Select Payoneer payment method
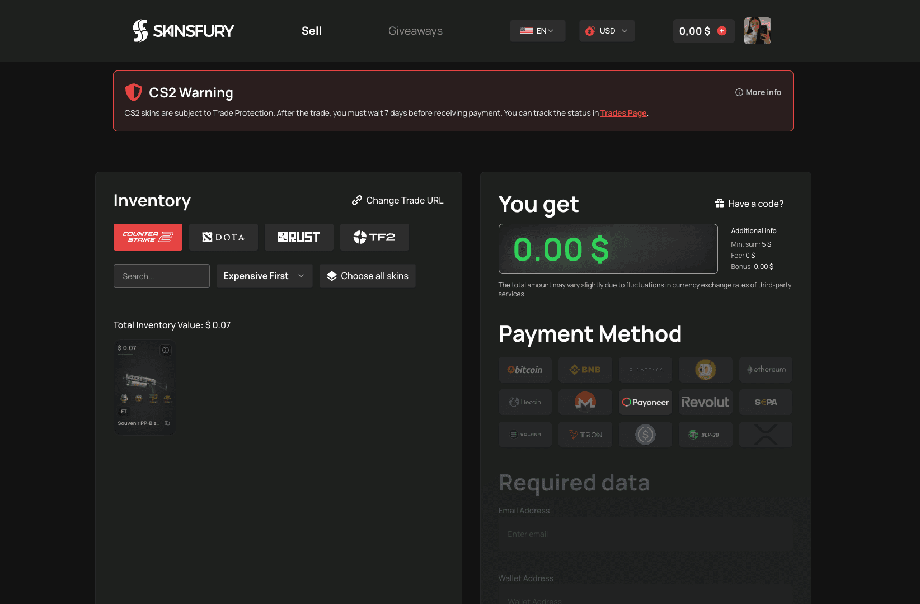This screenshot has height=604, width=920. tap(645, 402)
